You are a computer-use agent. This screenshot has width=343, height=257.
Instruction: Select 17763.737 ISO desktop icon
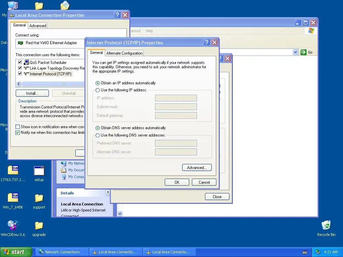(13, 170)
